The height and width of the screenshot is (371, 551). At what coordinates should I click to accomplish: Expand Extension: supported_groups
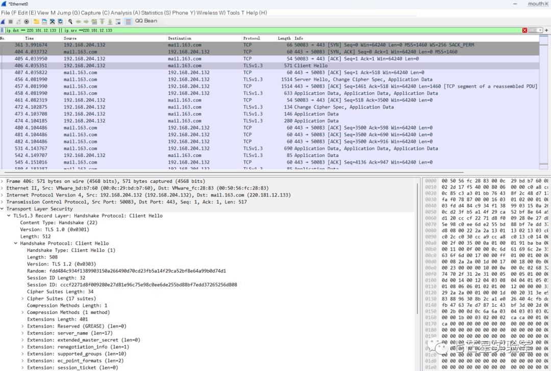pos(22,354)
